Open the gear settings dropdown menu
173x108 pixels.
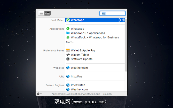click(x=39, y=94)
